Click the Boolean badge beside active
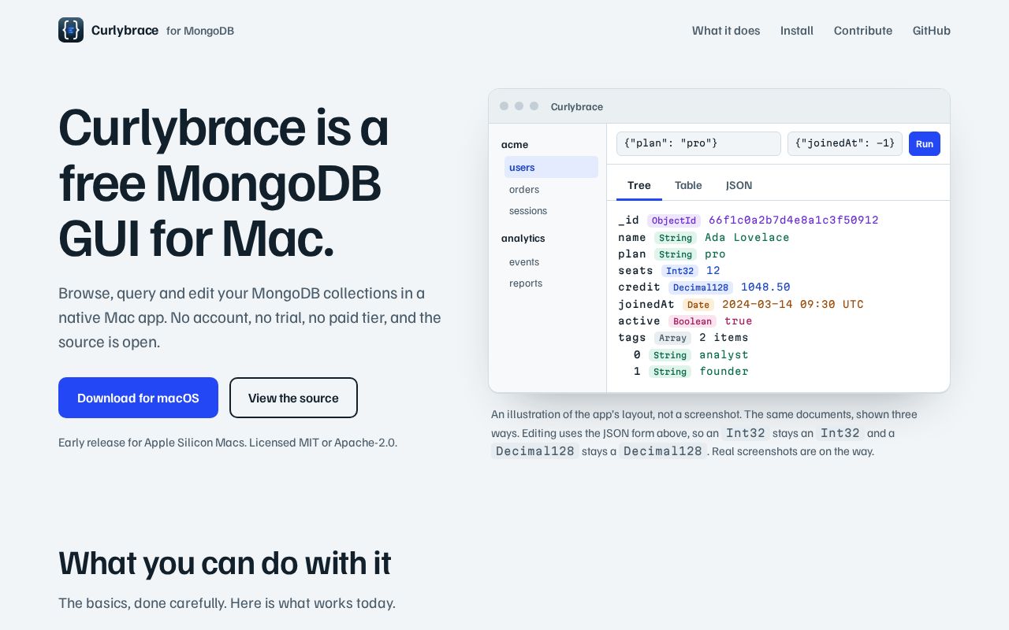 693,321
